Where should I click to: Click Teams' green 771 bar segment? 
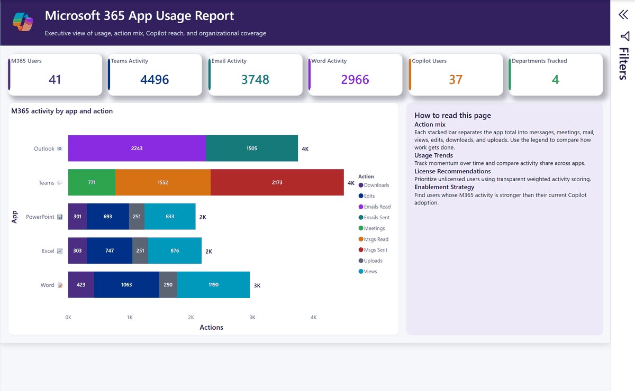click(92, 182)
